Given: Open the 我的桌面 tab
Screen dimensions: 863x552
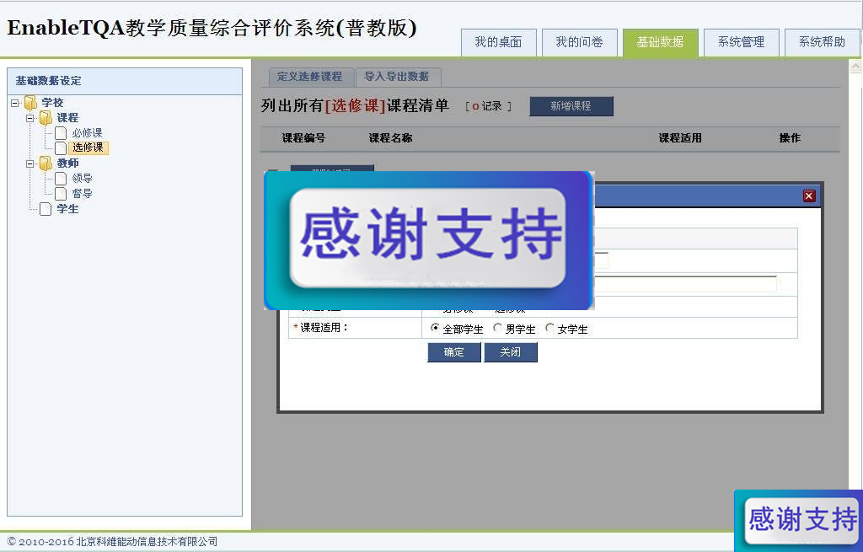Looking at the screenshot, I should [x=499, y=42].
